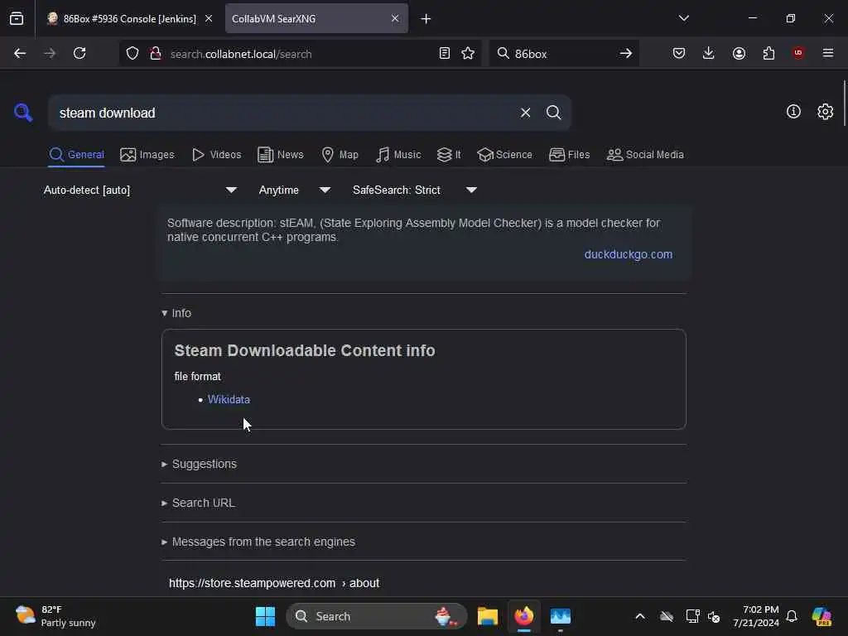The width and height of the screenshot is (848, 636).
Task: Open Anytime time range dropdown
Action: [x=294, y=190]
